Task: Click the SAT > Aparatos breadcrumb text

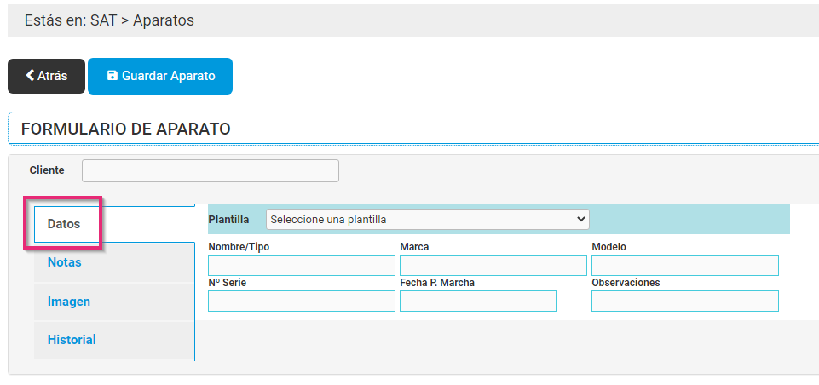Action: (x=141, y=20)
